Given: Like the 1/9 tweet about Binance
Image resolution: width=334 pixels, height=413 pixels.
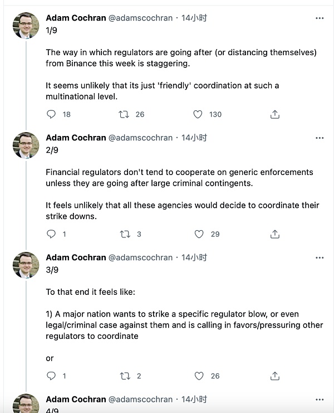Looking at the screenshot, I should pyautogui.click(x=198, y=114).
